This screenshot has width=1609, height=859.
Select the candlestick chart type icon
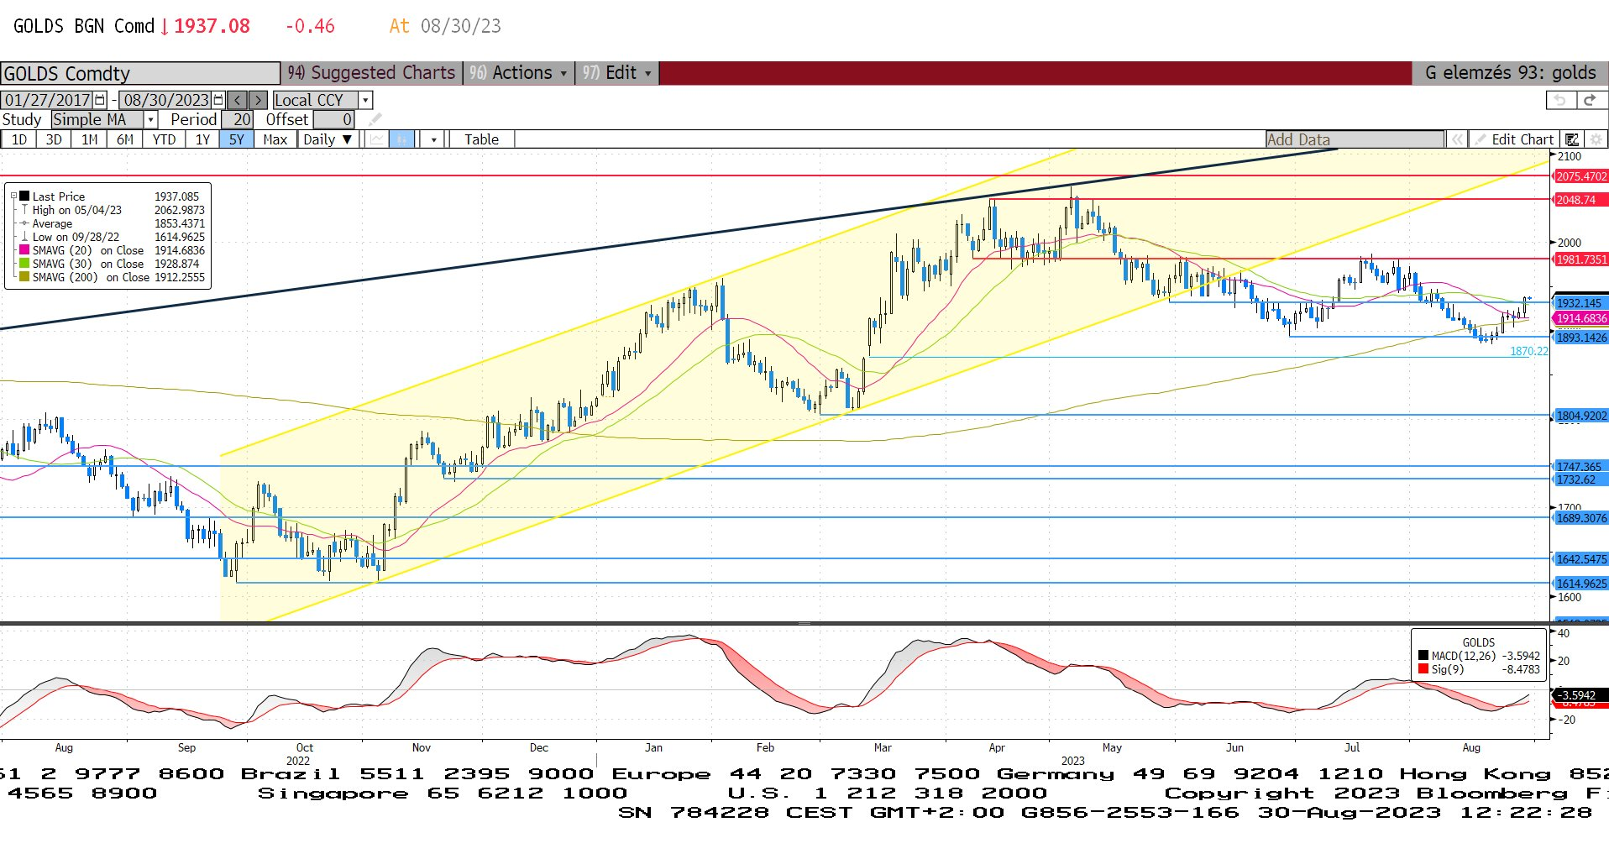tap(402, 139)
